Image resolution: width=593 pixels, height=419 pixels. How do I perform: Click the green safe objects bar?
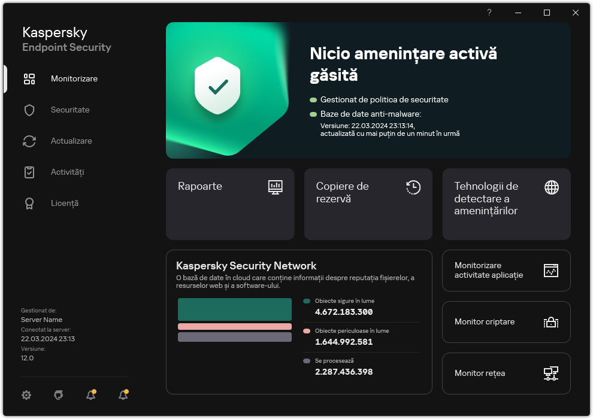[x=234, y=309]
